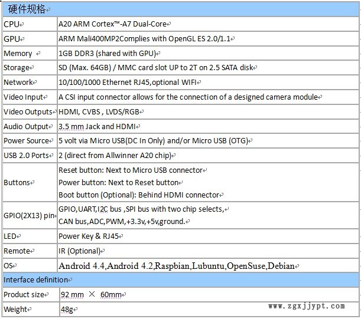Select the Video Input row label
This screenshot has height=319, width=361.
(25, 97)
